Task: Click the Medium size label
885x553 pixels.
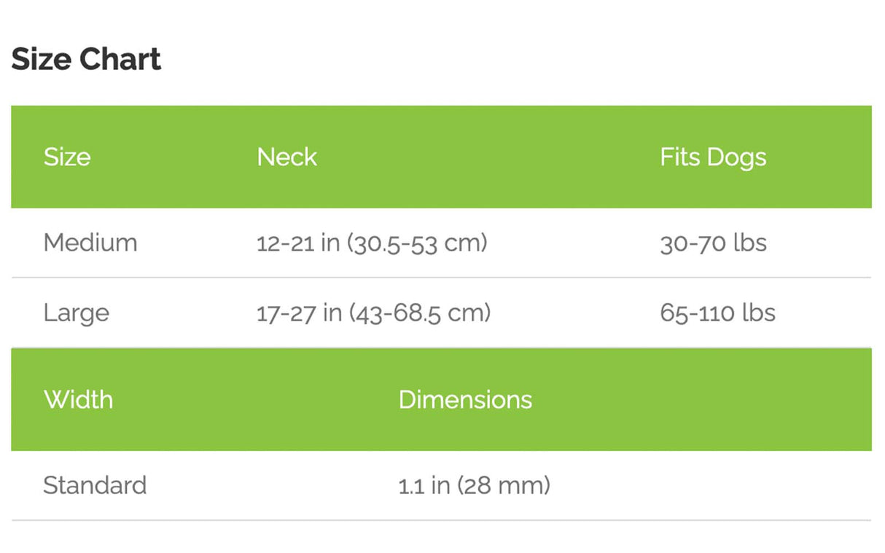Action: tap(90, 242)
